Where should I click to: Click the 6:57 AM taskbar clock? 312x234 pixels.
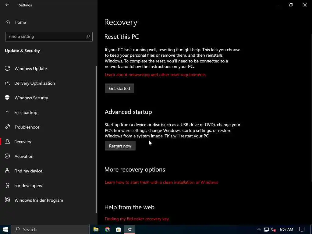point(286,229)
